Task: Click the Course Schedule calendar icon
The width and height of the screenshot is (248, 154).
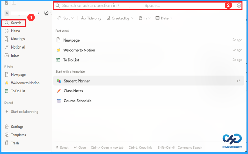Action: [x=59, y=101]
